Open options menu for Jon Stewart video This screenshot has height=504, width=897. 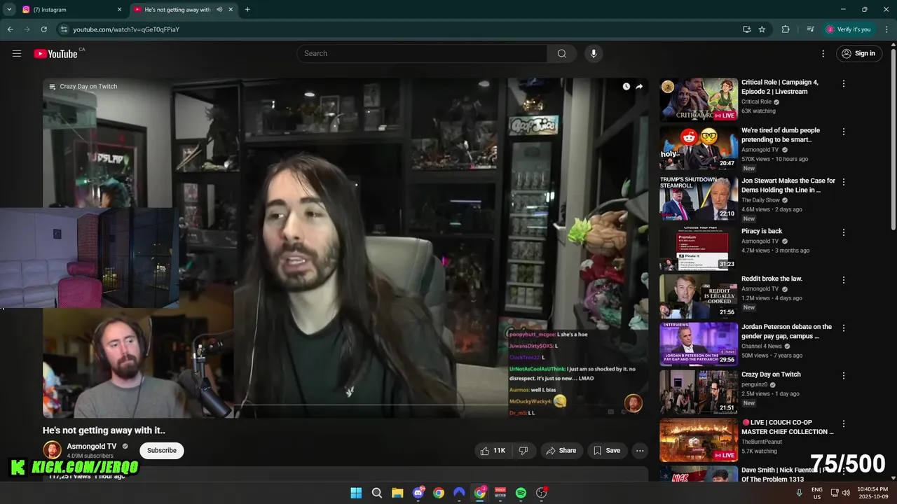point(844,182)
